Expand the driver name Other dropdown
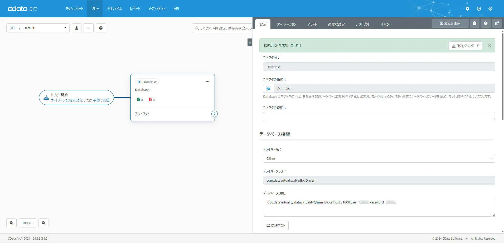 pyautogui.click(x=379, y=158)
